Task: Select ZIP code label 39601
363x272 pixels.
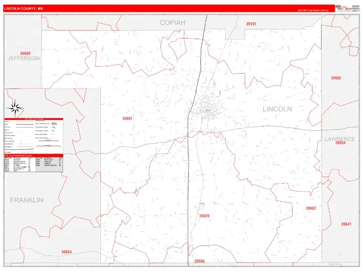Action: click(127, 118)
